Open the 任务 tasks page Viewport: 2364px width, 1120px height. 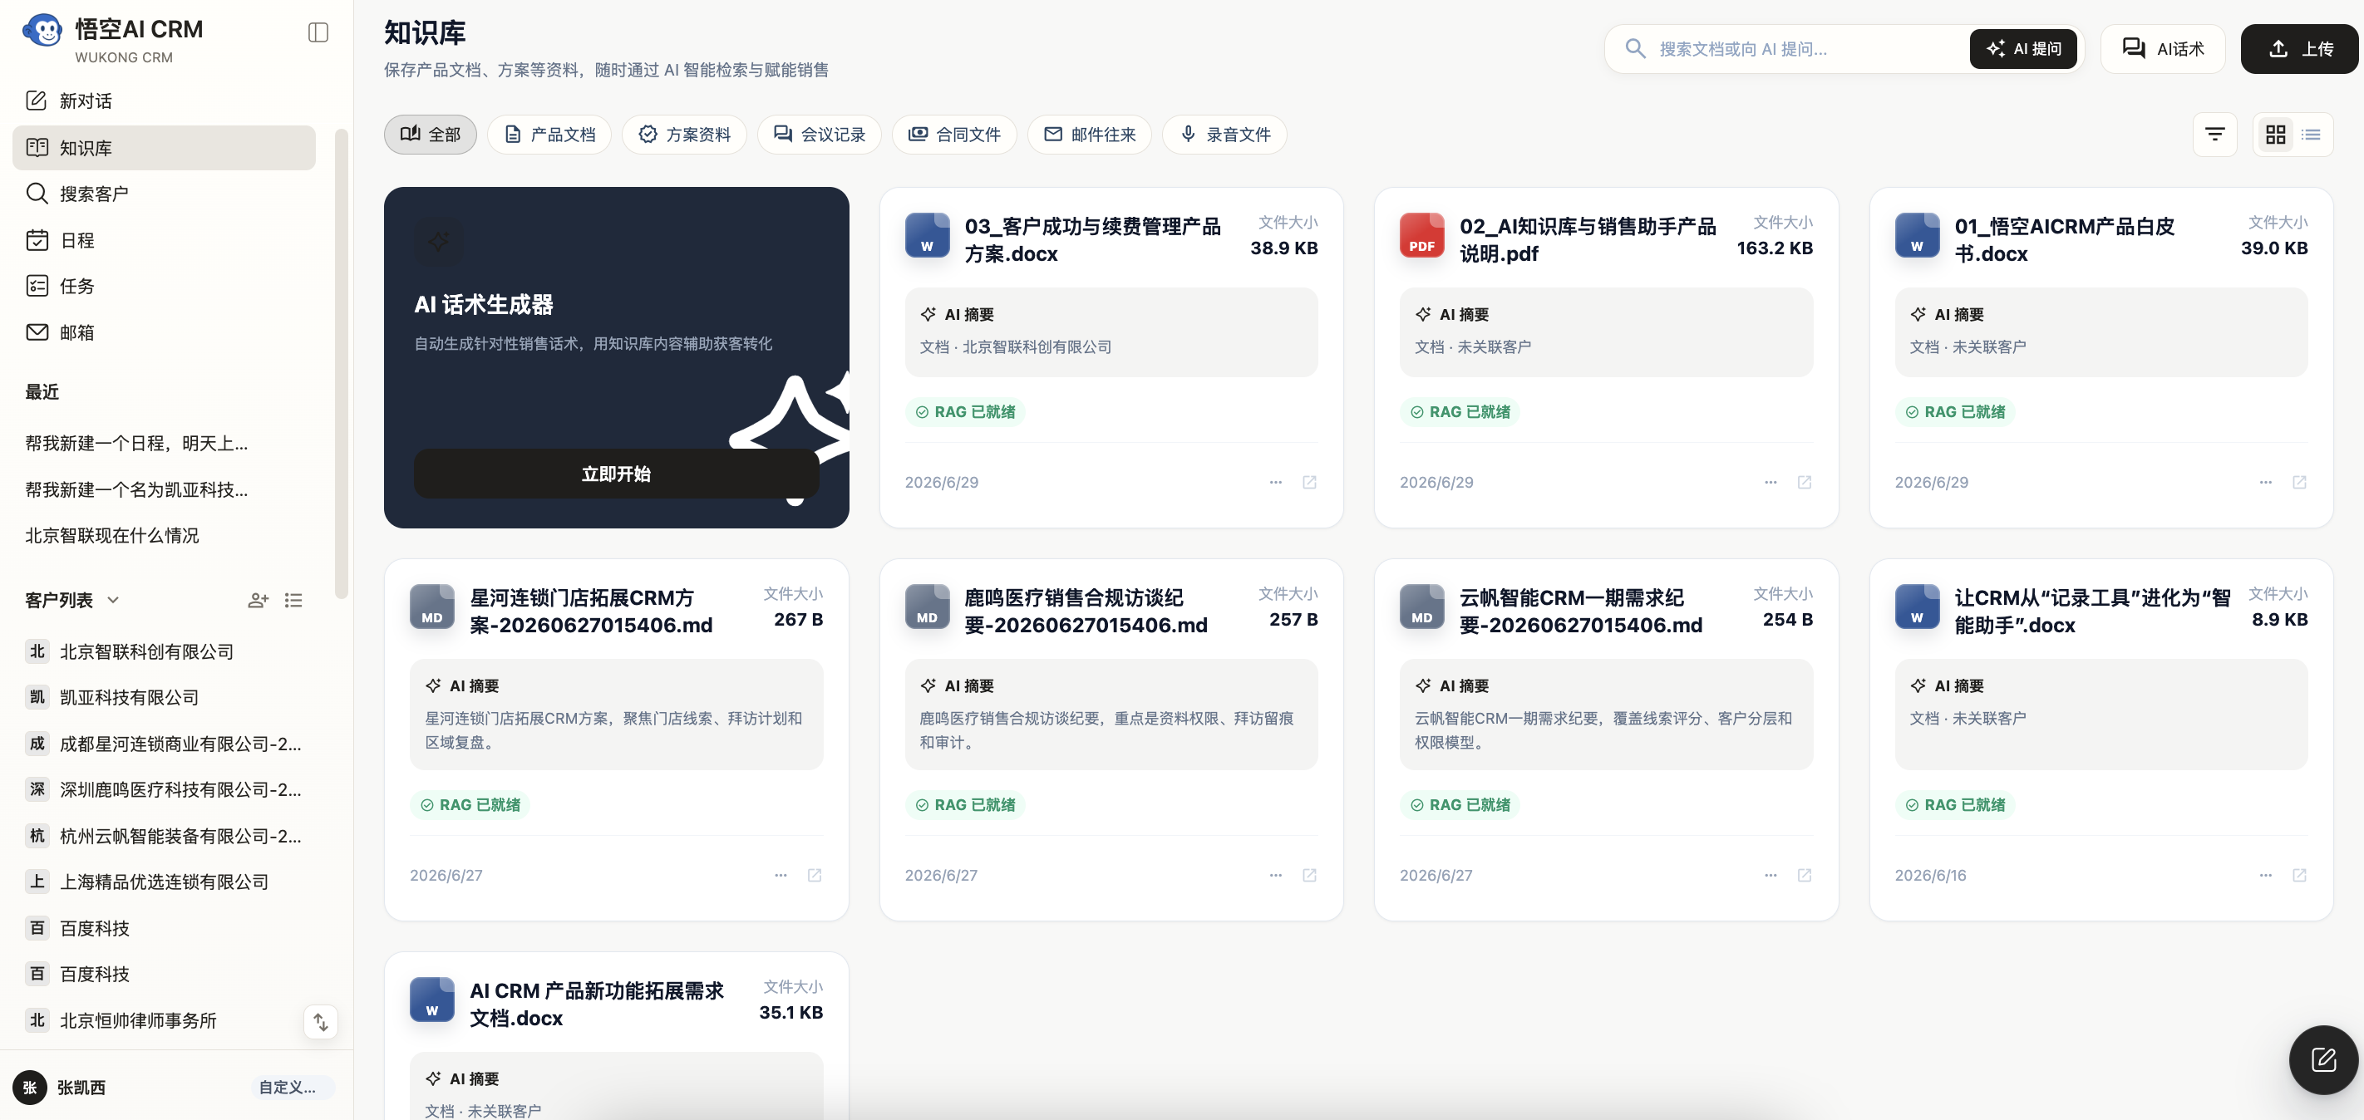164,286
